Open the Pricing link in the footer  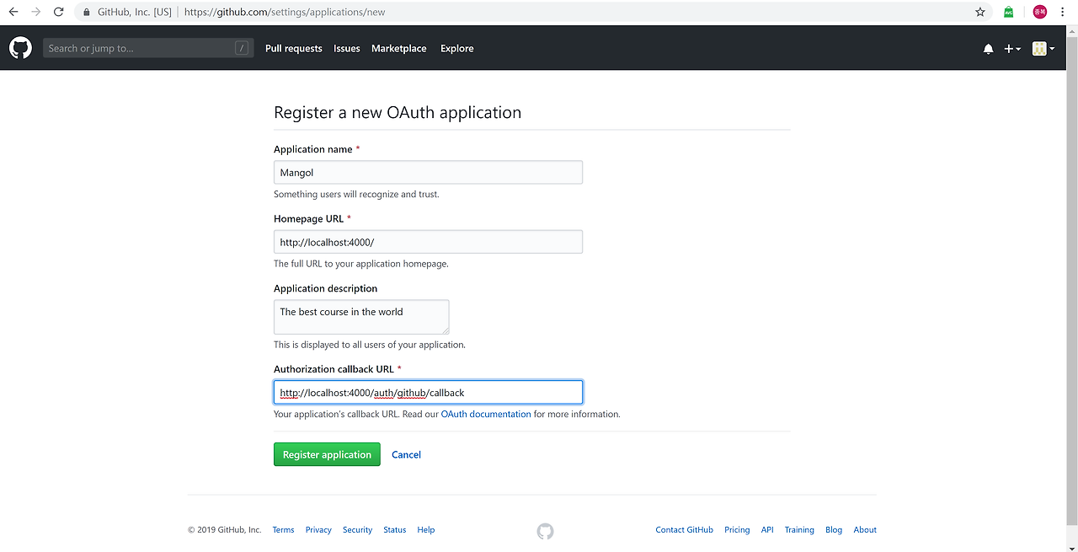pyautogui.click(x=737, y=530)
